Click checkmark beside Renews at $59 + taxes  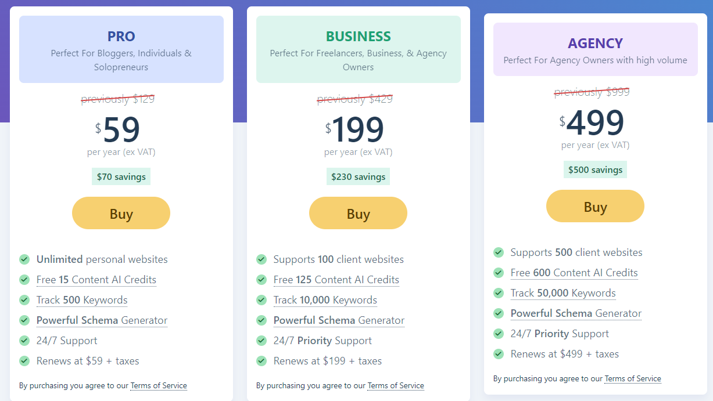coord(24,361)
